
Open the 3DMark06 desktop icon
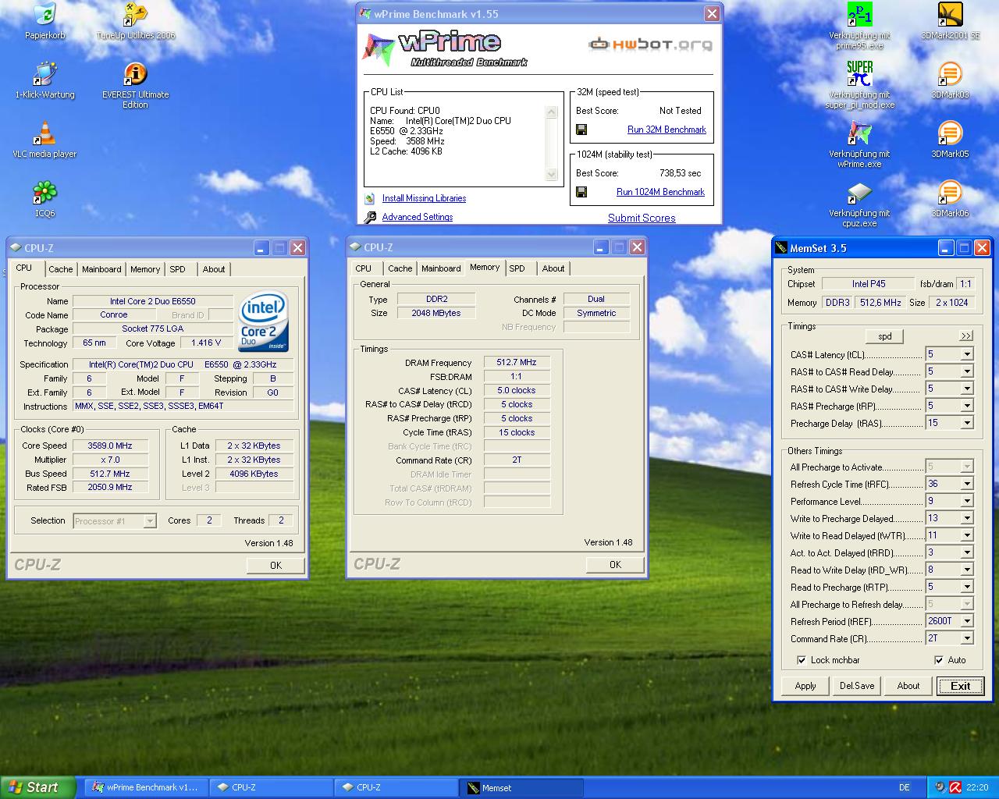pos(950,193)
